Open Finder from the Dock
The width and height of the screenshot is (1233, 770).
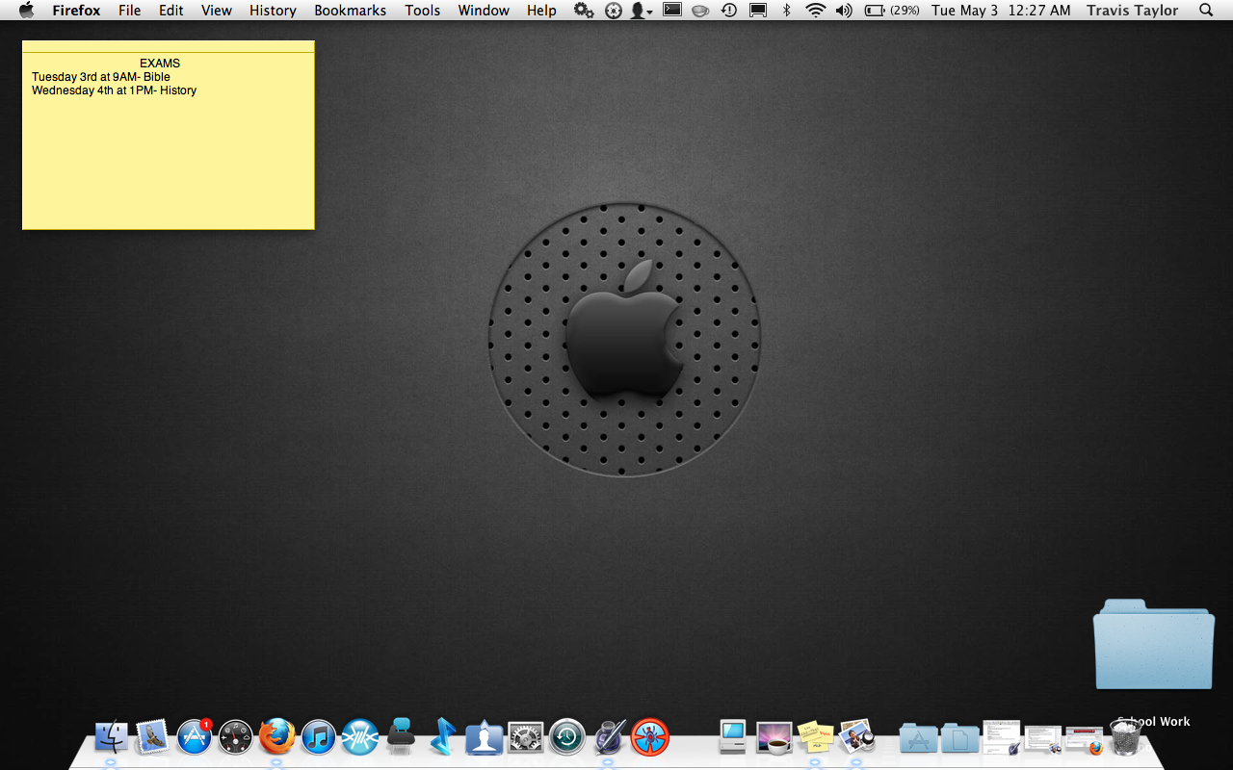112,737
